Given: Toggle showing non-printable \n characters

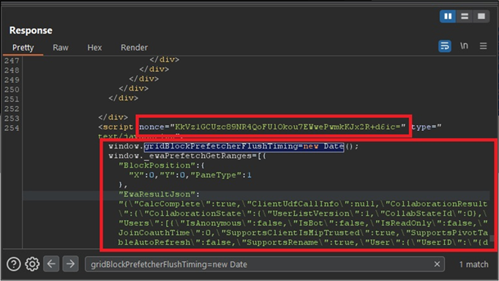Looking at the screenshot, I should tap(464, 46).
